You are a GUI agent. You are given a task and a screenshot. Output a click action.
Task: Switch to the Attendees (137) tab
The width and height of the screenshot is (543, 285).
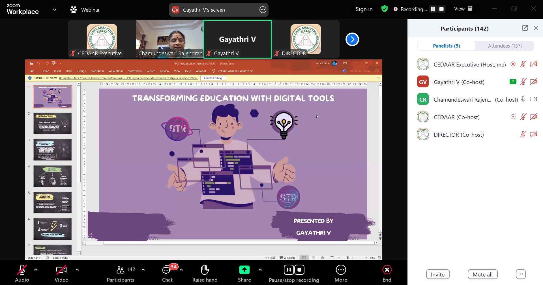coord(505,46)
